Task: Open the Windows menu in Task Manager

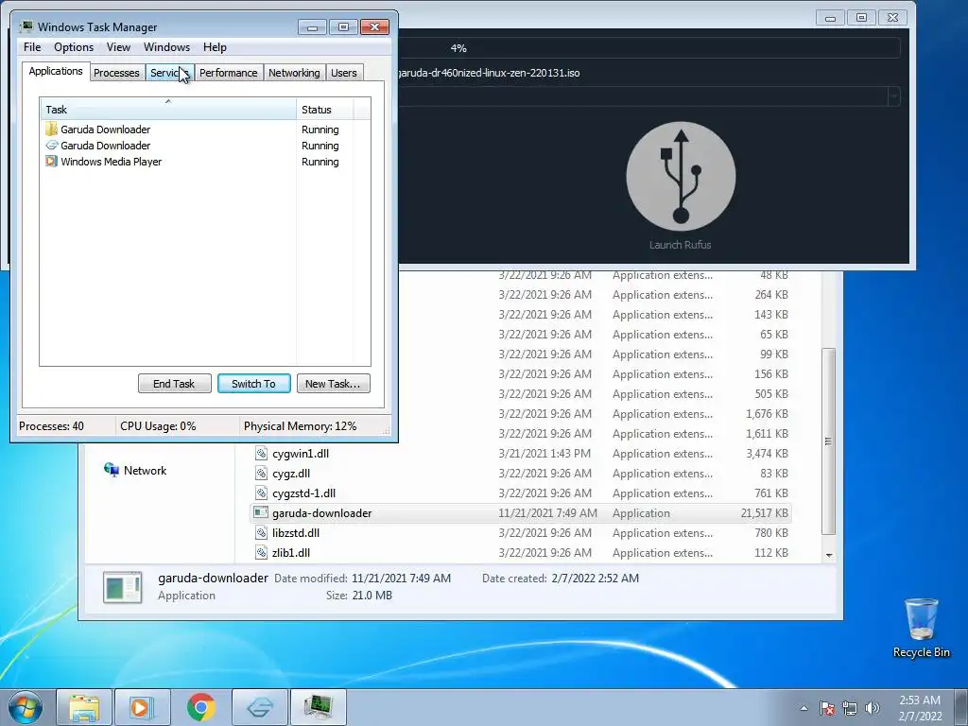Action: [x=166, y=47]
